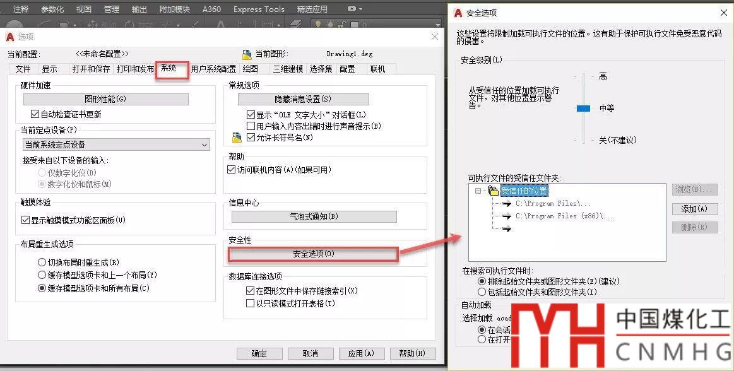Click the 隐藏消息设置(S) button
The image size is (734, 371).
[304, 99]
